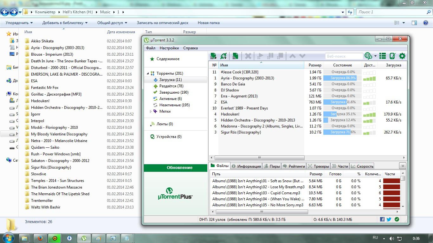433x243 pixels.
Task: Open uTorrent preferences gear icon
Action: (402, 56)
